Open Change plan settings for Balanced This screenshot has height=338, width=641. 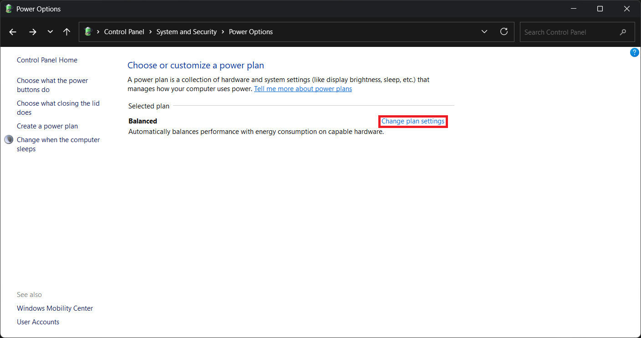(412, 121)
